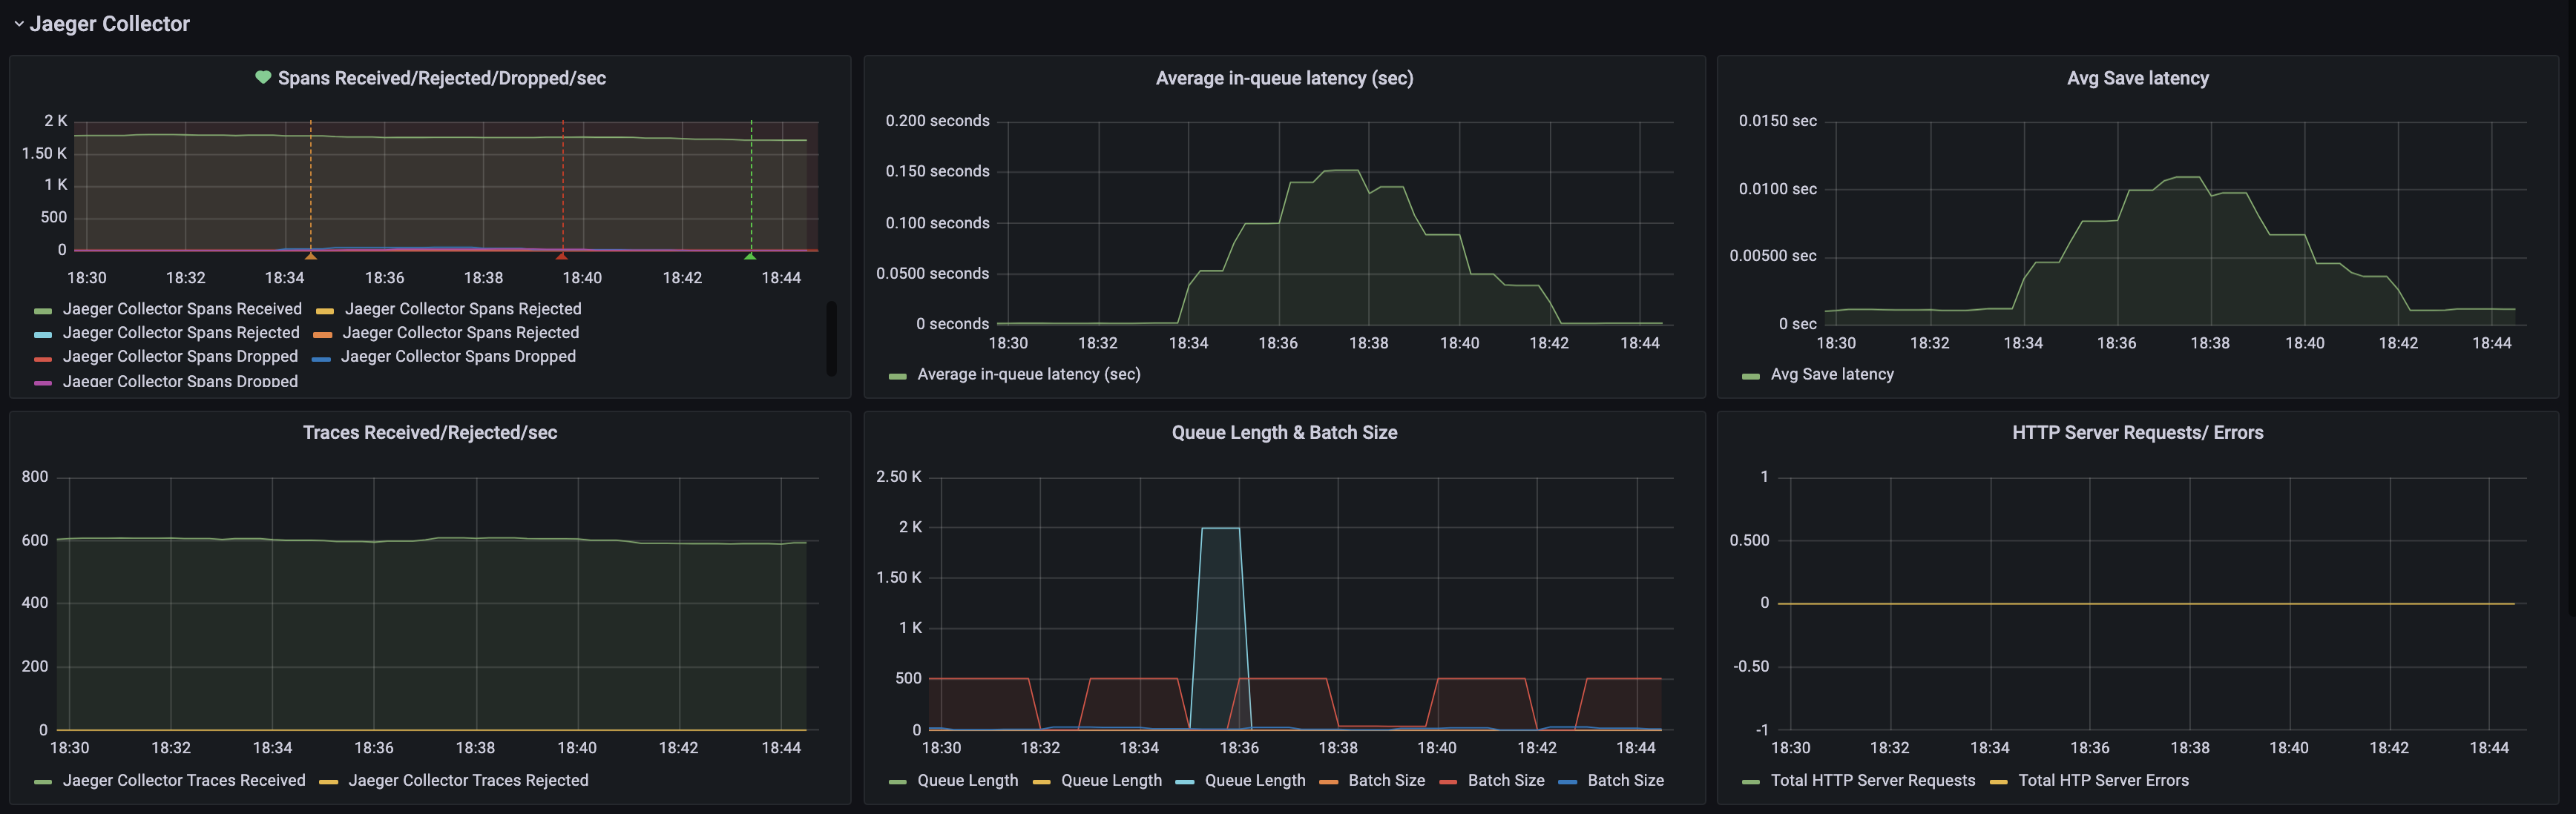Open HTTP Server Requests/ Errors panel menu
The image size is (2576, 814).
[2137, 432]
